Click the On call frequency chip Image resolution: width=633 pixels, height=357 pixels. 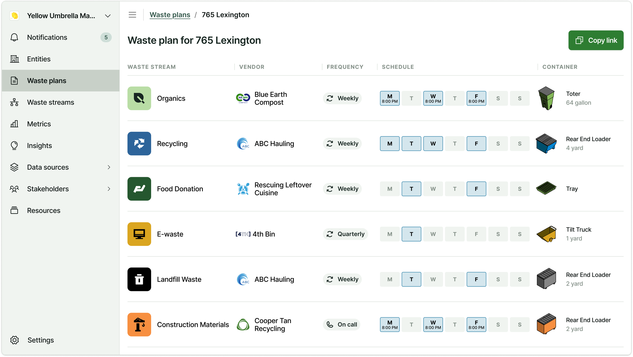tap(342, 325)
